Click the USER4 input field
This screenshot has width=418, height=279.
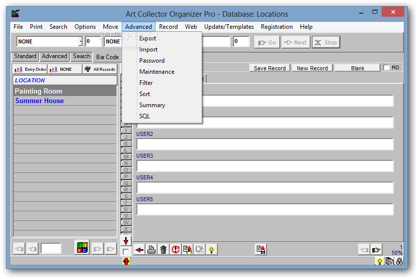click(x=265, y=188)
